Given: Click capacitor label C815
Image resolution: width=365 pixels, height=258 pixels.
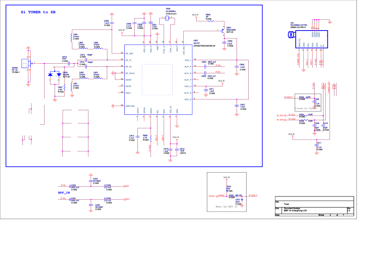Looking at the screenshot, I should pyautogui.click(x=82, y=55).
